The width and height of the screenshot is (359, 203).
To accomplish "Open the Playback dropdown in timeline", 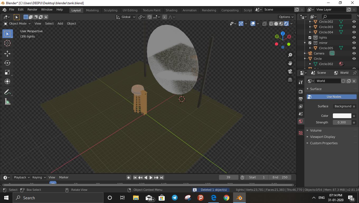I will tap(22, 177).
